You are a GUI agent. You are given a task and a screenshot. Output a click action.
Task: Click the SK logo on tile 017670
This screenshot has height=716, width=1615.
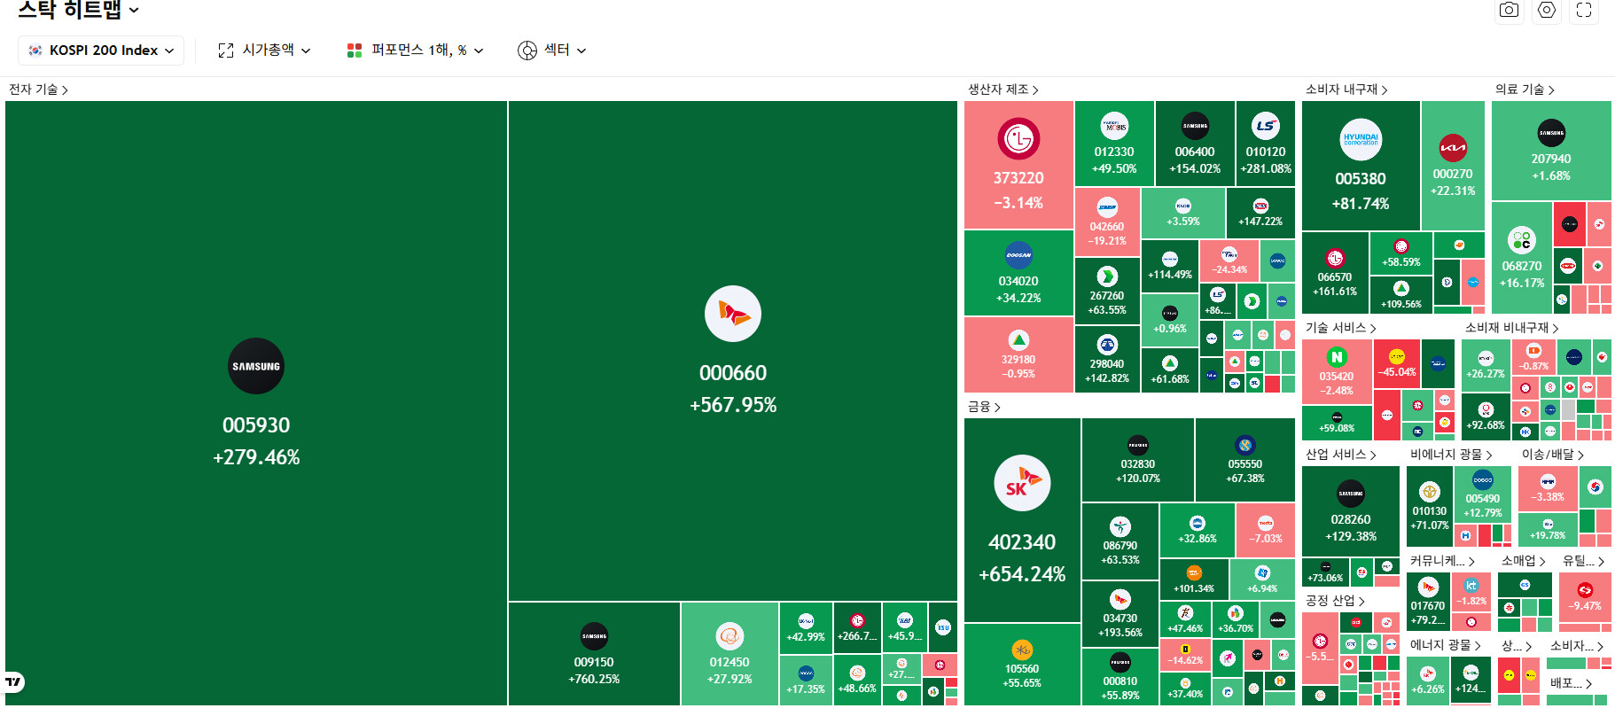pos(1428,587)
